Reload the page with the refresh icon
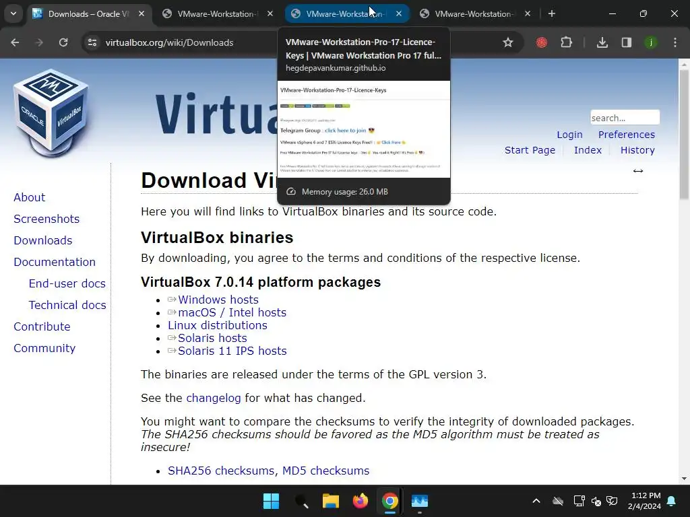Screen dimensions: 690x517 63,42
